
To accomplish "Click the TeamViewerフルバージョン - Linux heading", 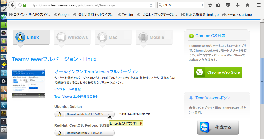I will (54, 59).
